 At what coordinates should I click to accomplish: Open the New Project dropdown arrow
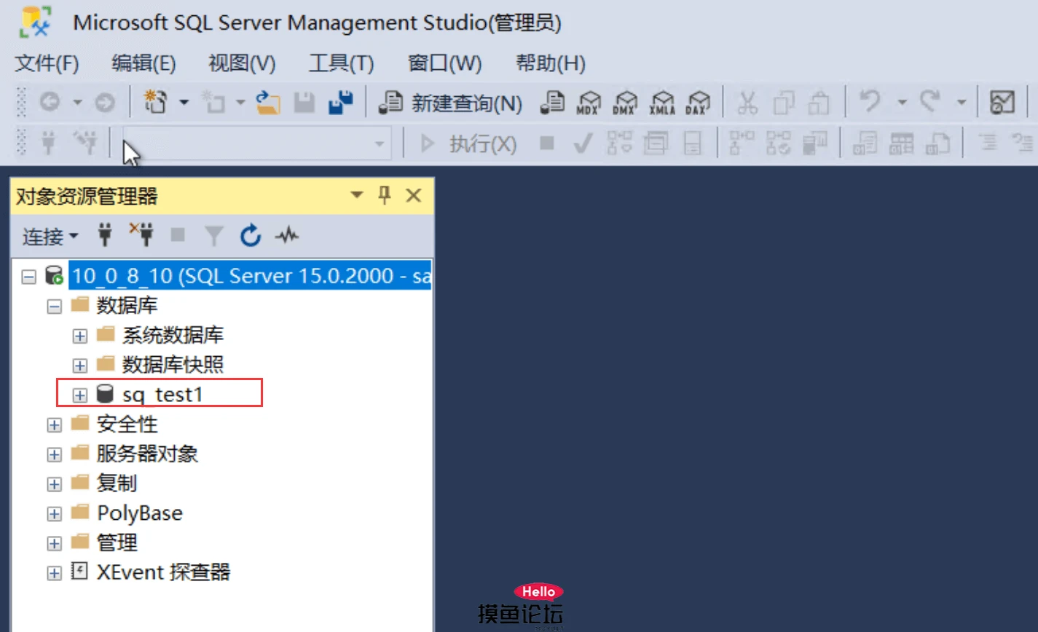coord(184,103)
